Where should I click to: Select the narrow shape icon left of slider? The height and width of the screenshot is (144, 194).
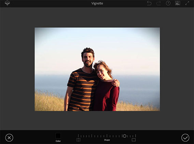tap(78, 140)
